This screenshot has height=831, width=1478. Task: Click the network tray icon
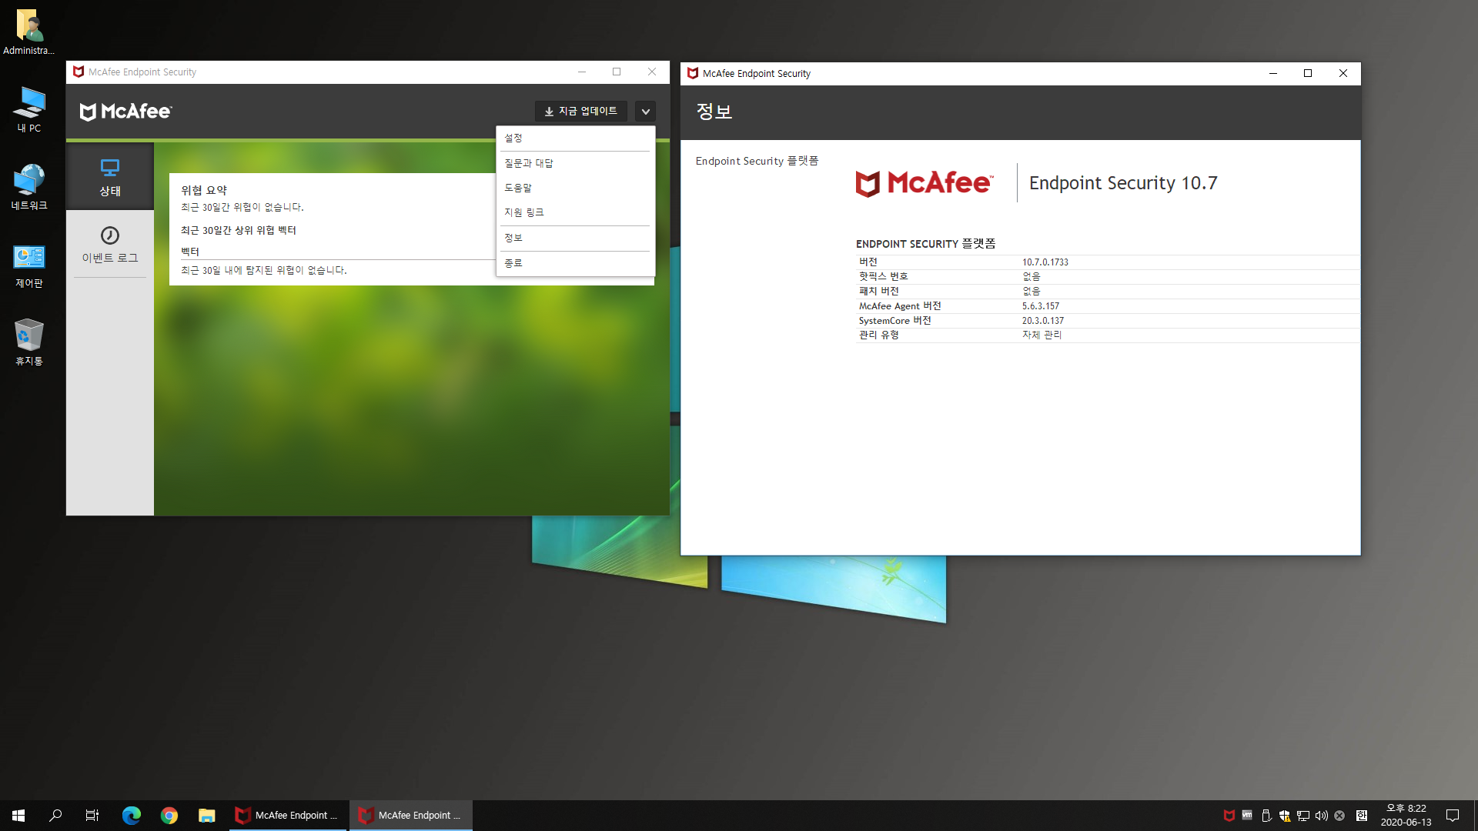pyautogui.click(x=1303, y=816)
